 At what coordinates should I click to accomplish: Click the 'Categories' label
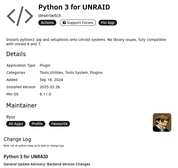[16, 73]
